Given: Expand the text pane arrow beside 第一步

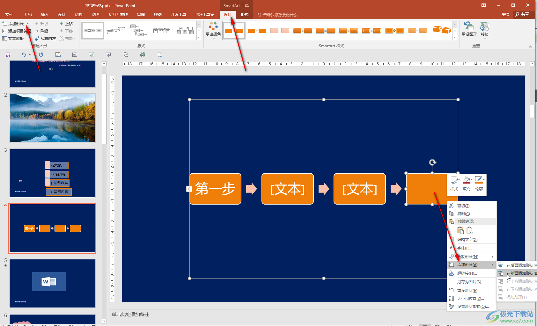Looking at the screenshot, I should [x=189, y=189].
